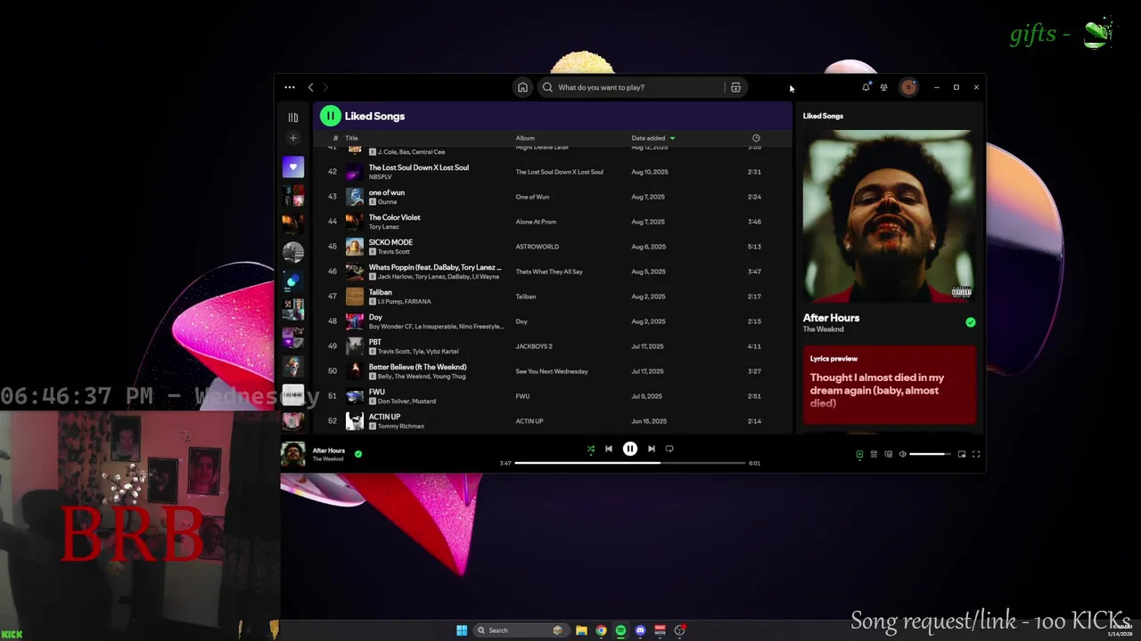Pause playback in the player bar

click(630, 449)
